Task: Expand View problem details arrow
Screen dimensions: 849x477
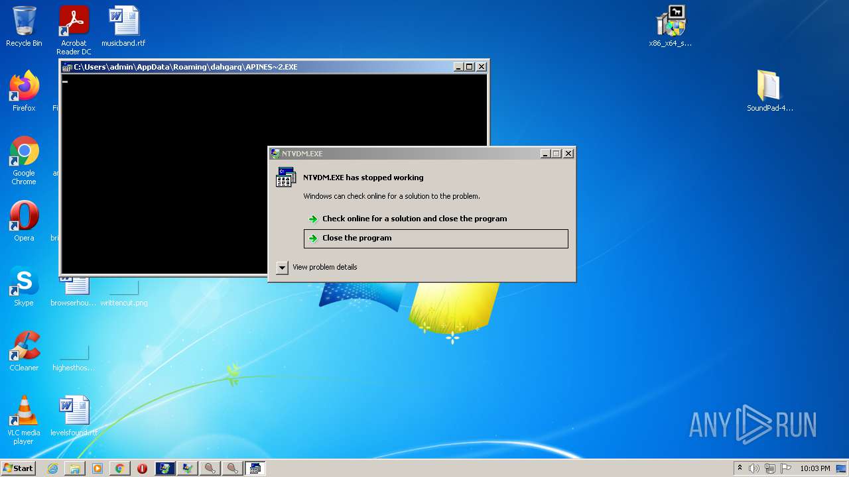Action: click(282, 268)
